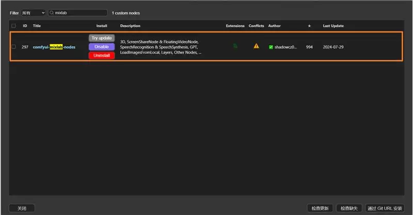Click the star count 994
The image size is (413, 215).
(x=309, y=47)
